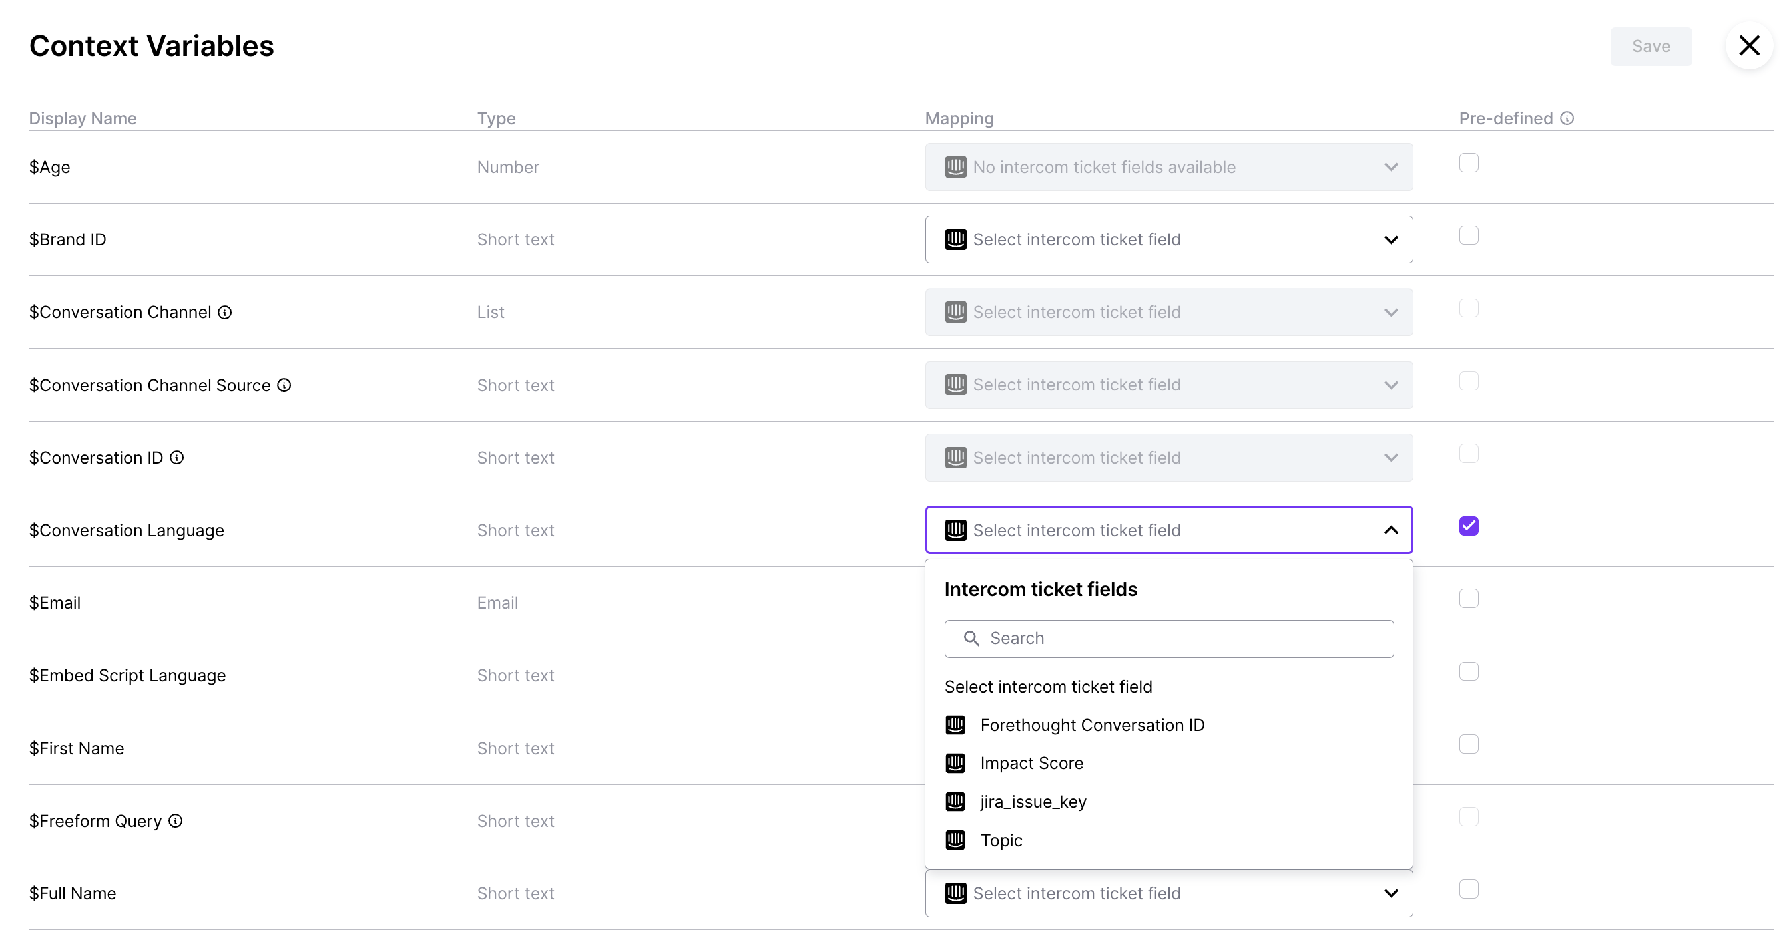Click the Context Variables title
The height and width of the screenshot is (934, 1791).
pyautogui.click(x=152, y=46)
